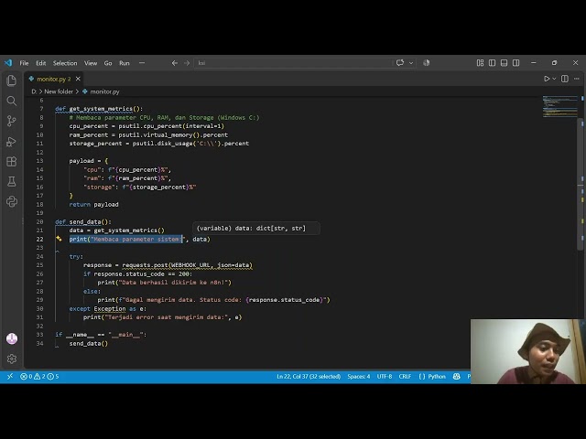586x439 pixels.
Task: Open the Run and Debug view
Action: 12,142
